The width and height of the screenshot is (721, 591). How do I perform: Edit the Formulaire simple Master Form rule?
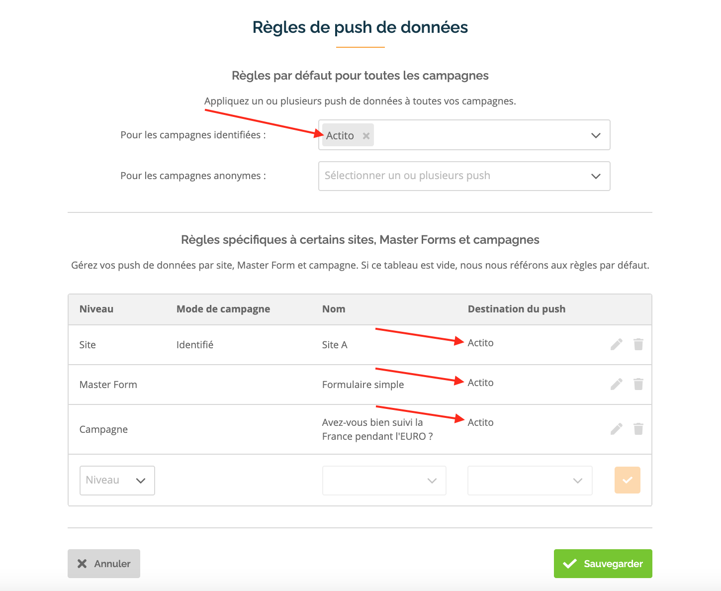[x=616, y=384]
